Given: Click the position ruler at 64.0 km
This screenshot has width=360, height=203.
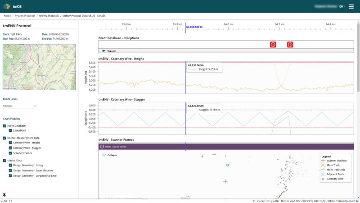Looking at the screenshot, I should coord(229,27).
